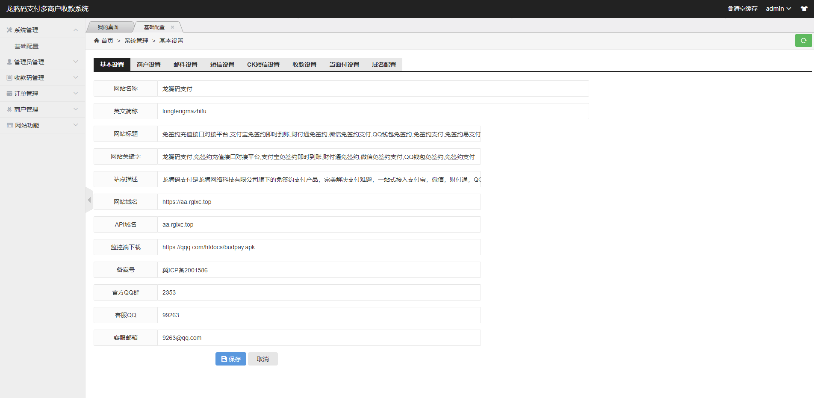Switch to the 当面付设置 tab
The image size is (814, 398).
[x=344, y=65]
